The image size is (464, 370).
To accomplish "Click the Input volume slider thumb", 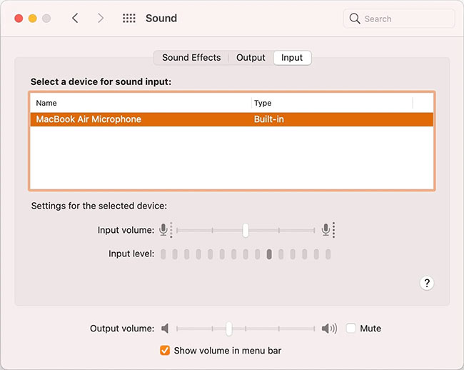I will 246,230.
